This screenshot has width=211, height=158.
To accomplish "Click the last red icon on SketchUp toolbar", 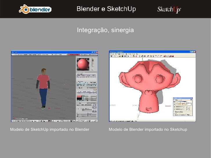I will pos(172,56).
